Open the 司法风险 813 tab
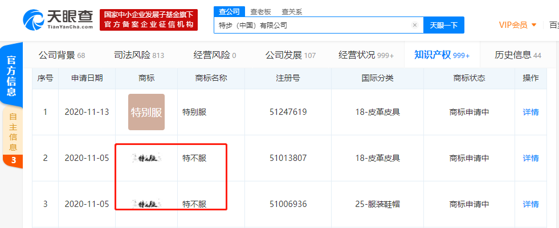Viewport: 559px width, 228px height. pos(138,55)
